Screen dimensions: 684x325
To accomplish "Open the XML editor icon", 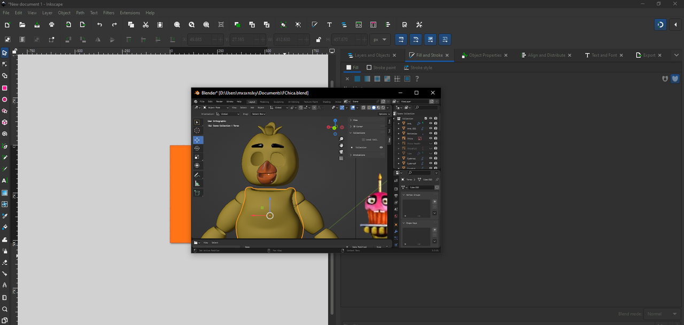I will [x=359, y=25].
